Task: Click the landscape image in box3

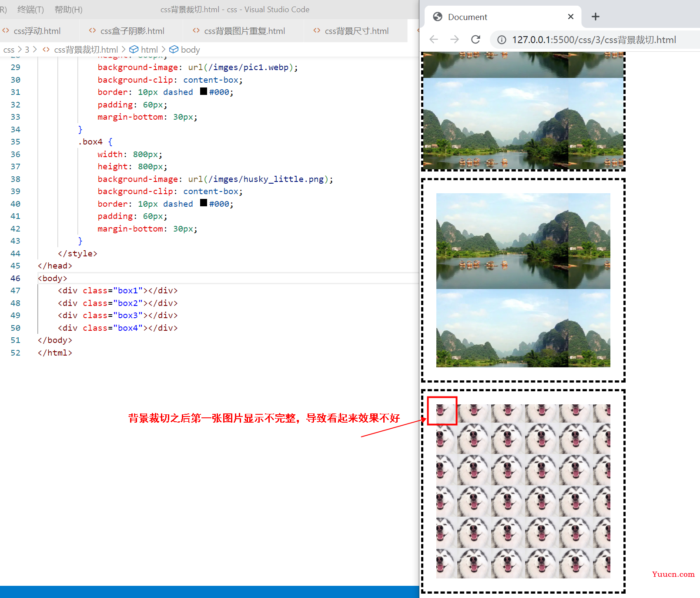Action: 523,280
